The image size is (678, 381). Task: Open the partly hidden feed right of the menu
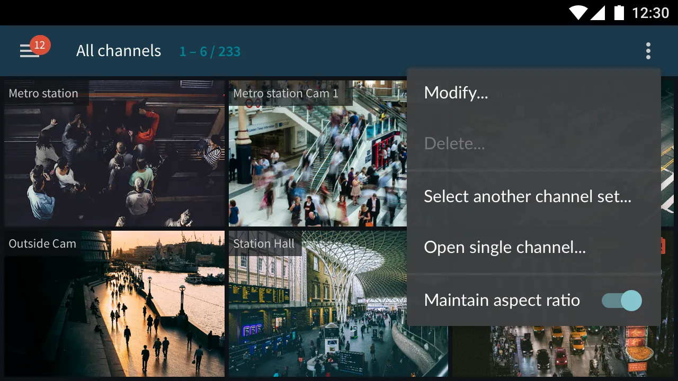point(667,153)
